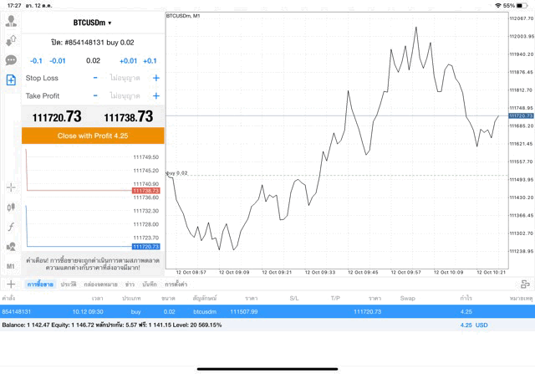Open the accounts person icon in sidebar
535x374 pixels.
pyautogui.click(x=11, y=22)
